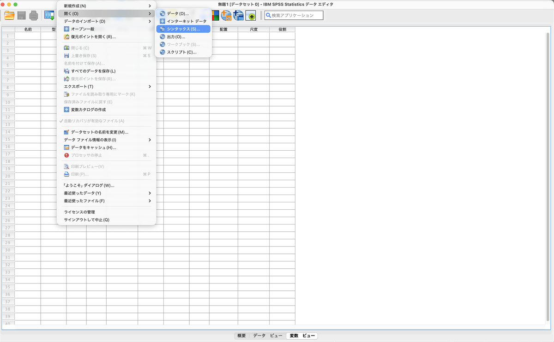Click the greyed 閉じる(C) menu item

(x=106, y=48)
